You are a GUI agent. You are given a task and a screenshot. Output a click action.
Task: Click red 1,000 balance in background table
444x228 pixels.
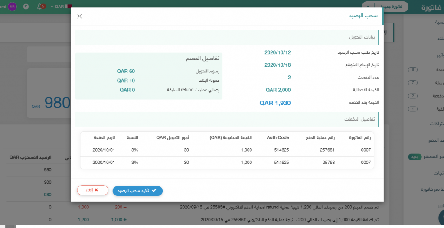pos(83,207)
